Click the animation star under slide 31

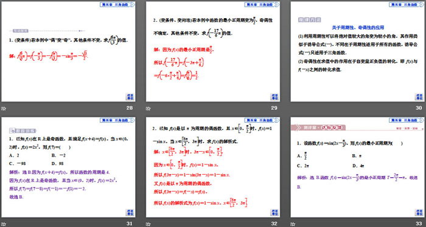point(4,224)
